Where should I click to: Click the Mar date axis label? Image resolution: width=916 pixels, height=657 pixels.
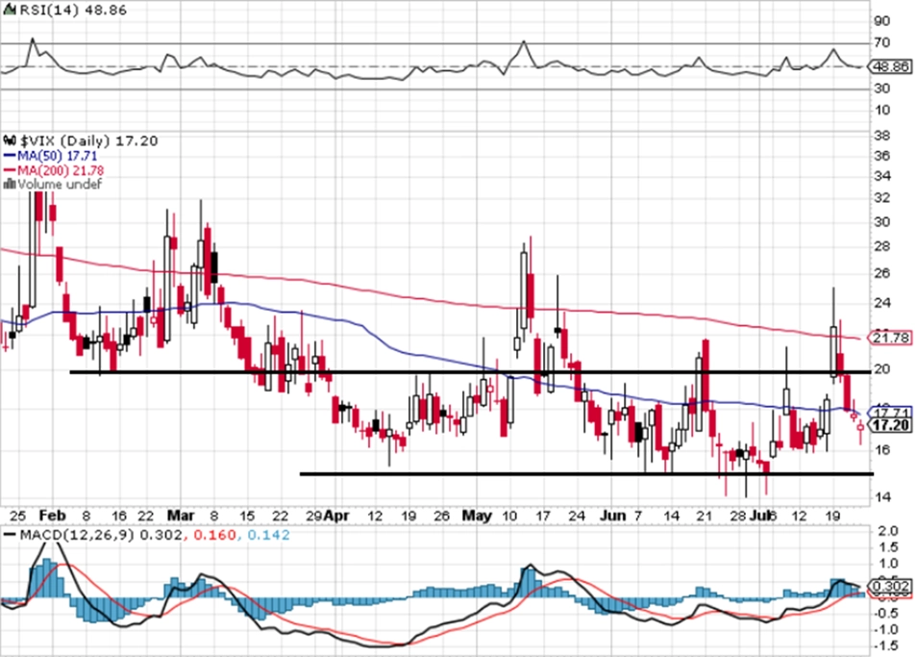coord(181,516)
